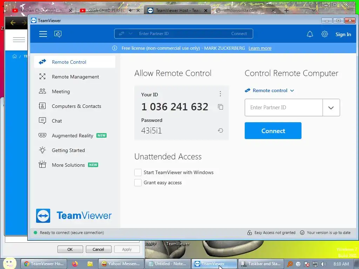
Task: Click the Computers & Contacts address book icon
Action: click(42, 106)
